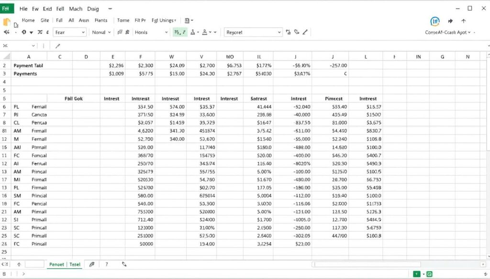This screenshot has width=490, height=279.
Task: Click the sheet navigation arrows icon bottom left
Action: [x=5, y=264]
